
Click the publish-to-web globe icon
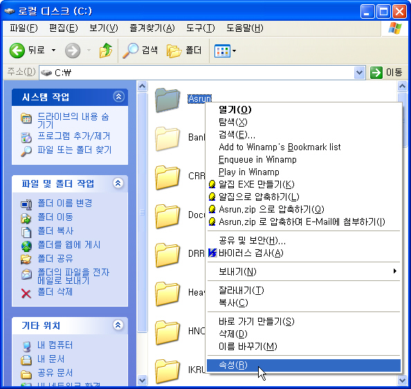[26, 246]
